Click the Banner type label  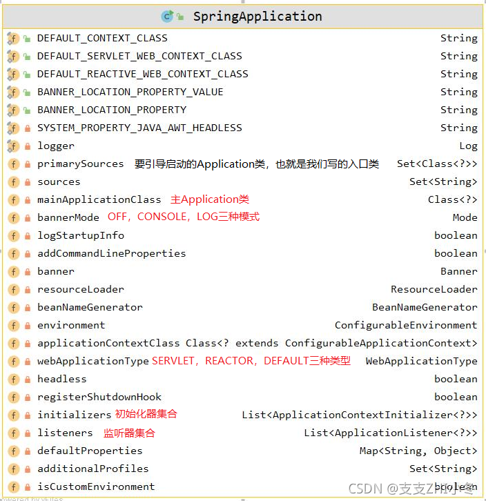(x=459, y=271)
